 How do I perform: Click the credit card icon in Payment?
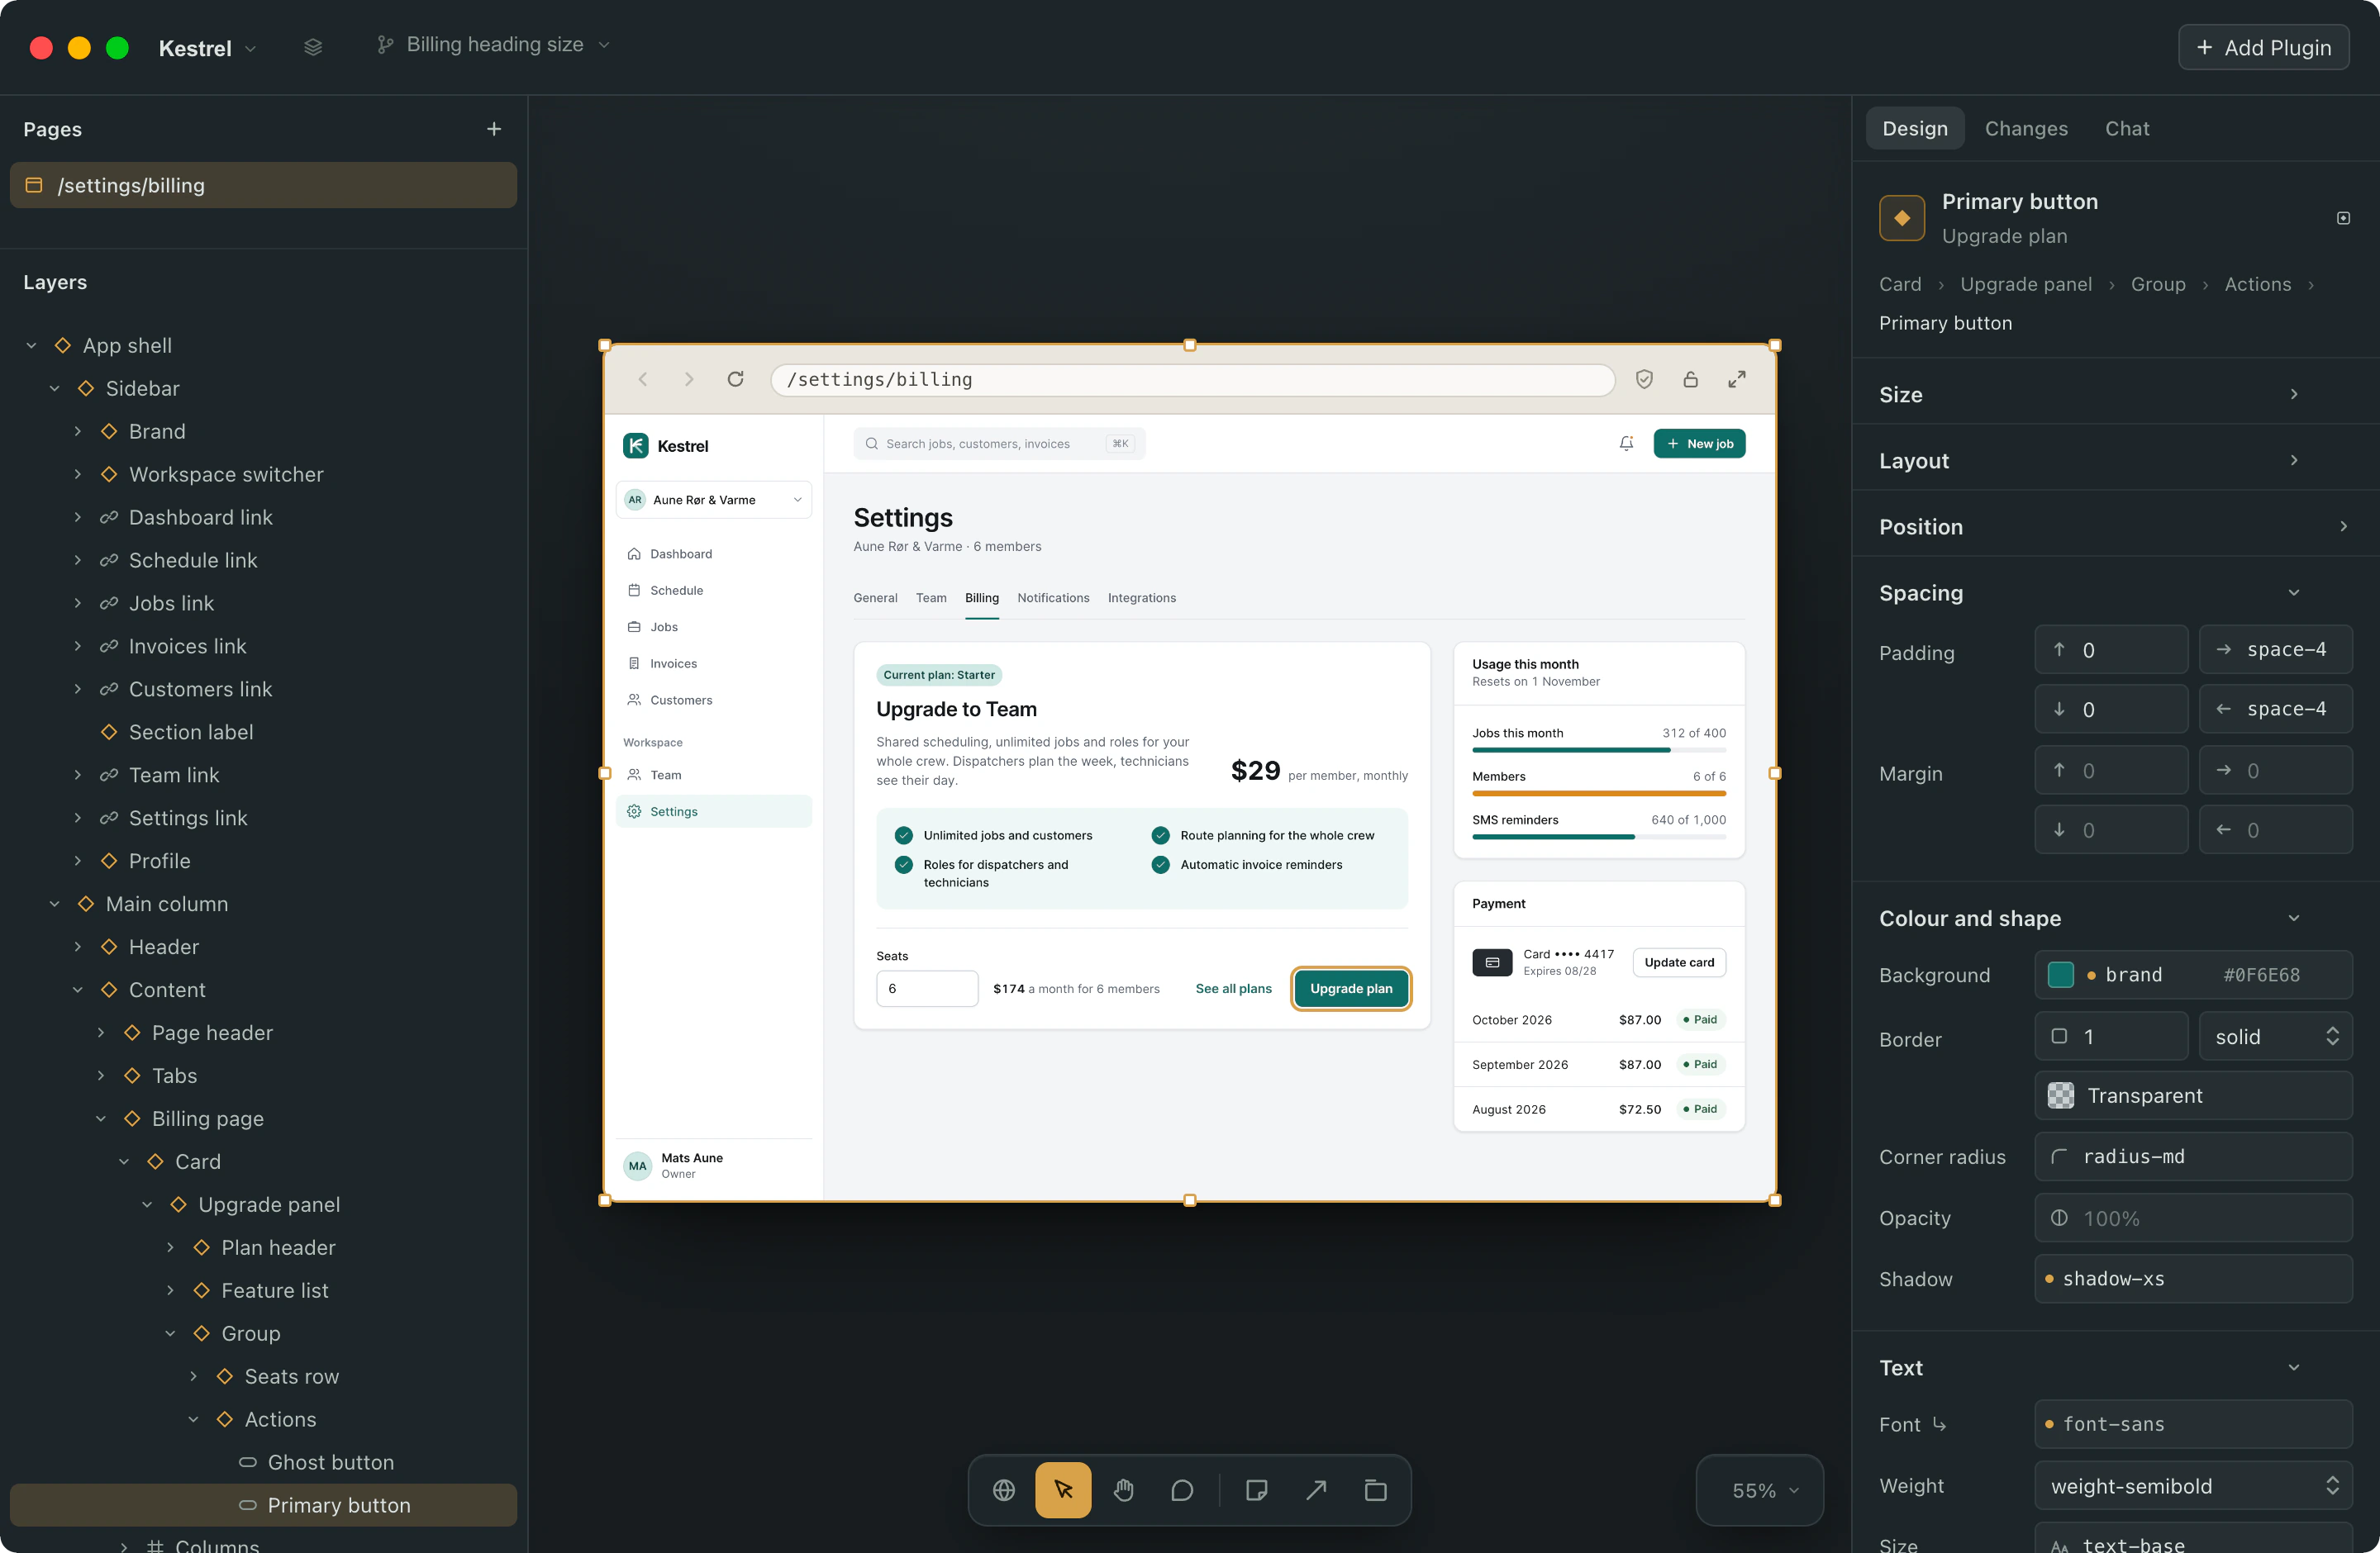(x=1492, y=962)
